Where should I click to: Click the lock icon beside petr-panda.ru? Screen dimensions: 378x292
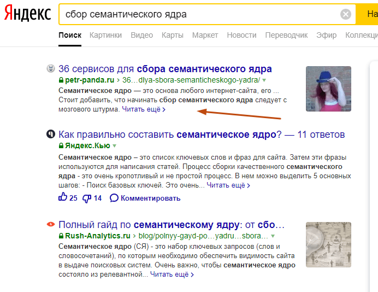(61, 80)
